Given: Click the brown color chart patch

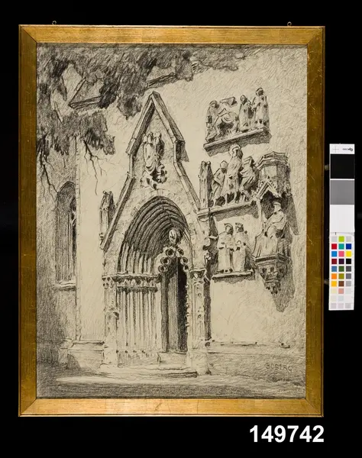Looking at the screenshot, I should [341, 284].
